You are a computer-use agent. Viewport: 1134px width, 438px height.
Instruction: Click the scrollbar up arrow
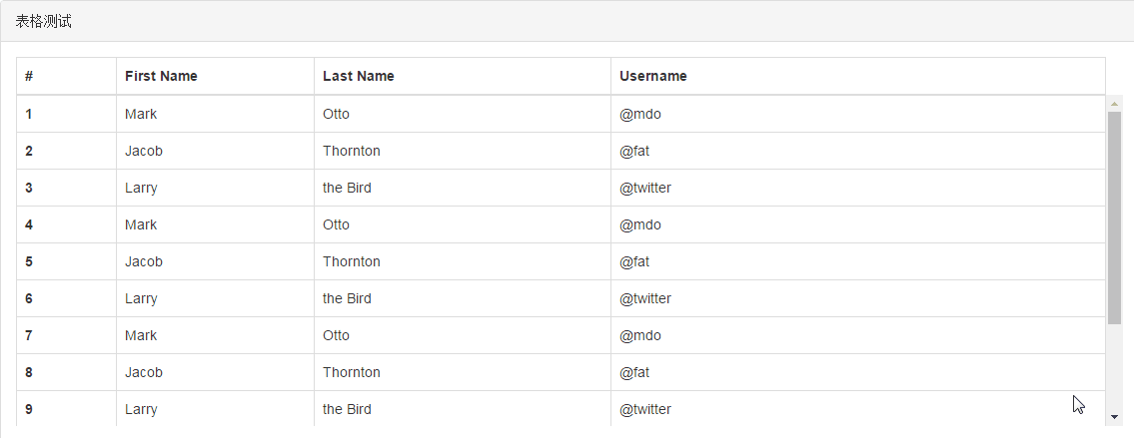[1114, 104]
